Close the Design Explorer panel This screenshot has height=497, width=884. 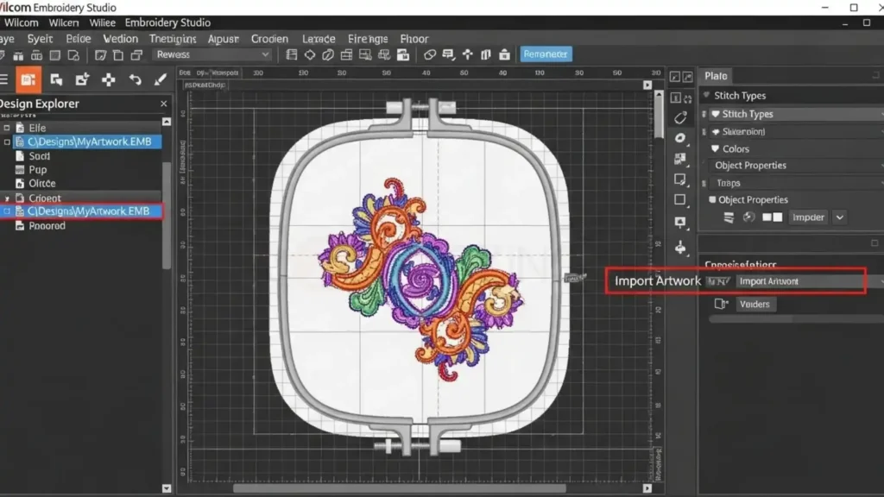pos(163,104)
